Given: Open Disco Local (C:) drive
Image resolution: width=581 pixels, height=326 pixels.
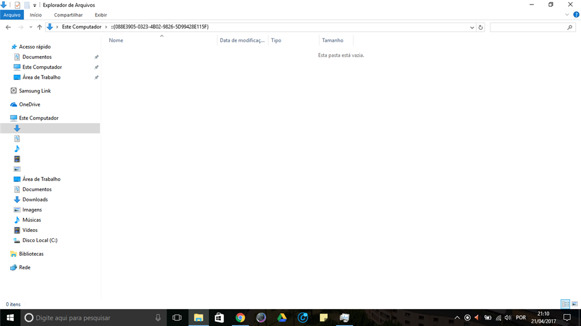Looking at the screenshot, I should click(x=40, y=240).
